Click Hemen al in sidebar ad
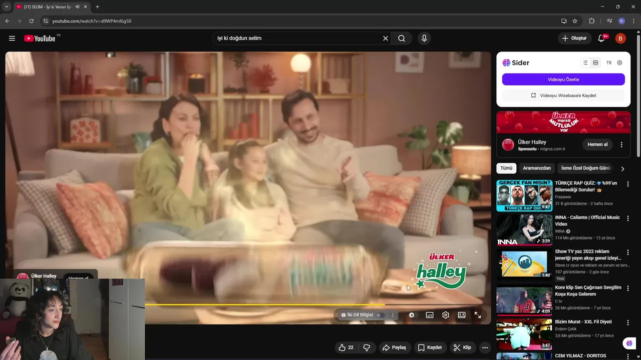The image size is (641, 360). [x=597, y=144]
